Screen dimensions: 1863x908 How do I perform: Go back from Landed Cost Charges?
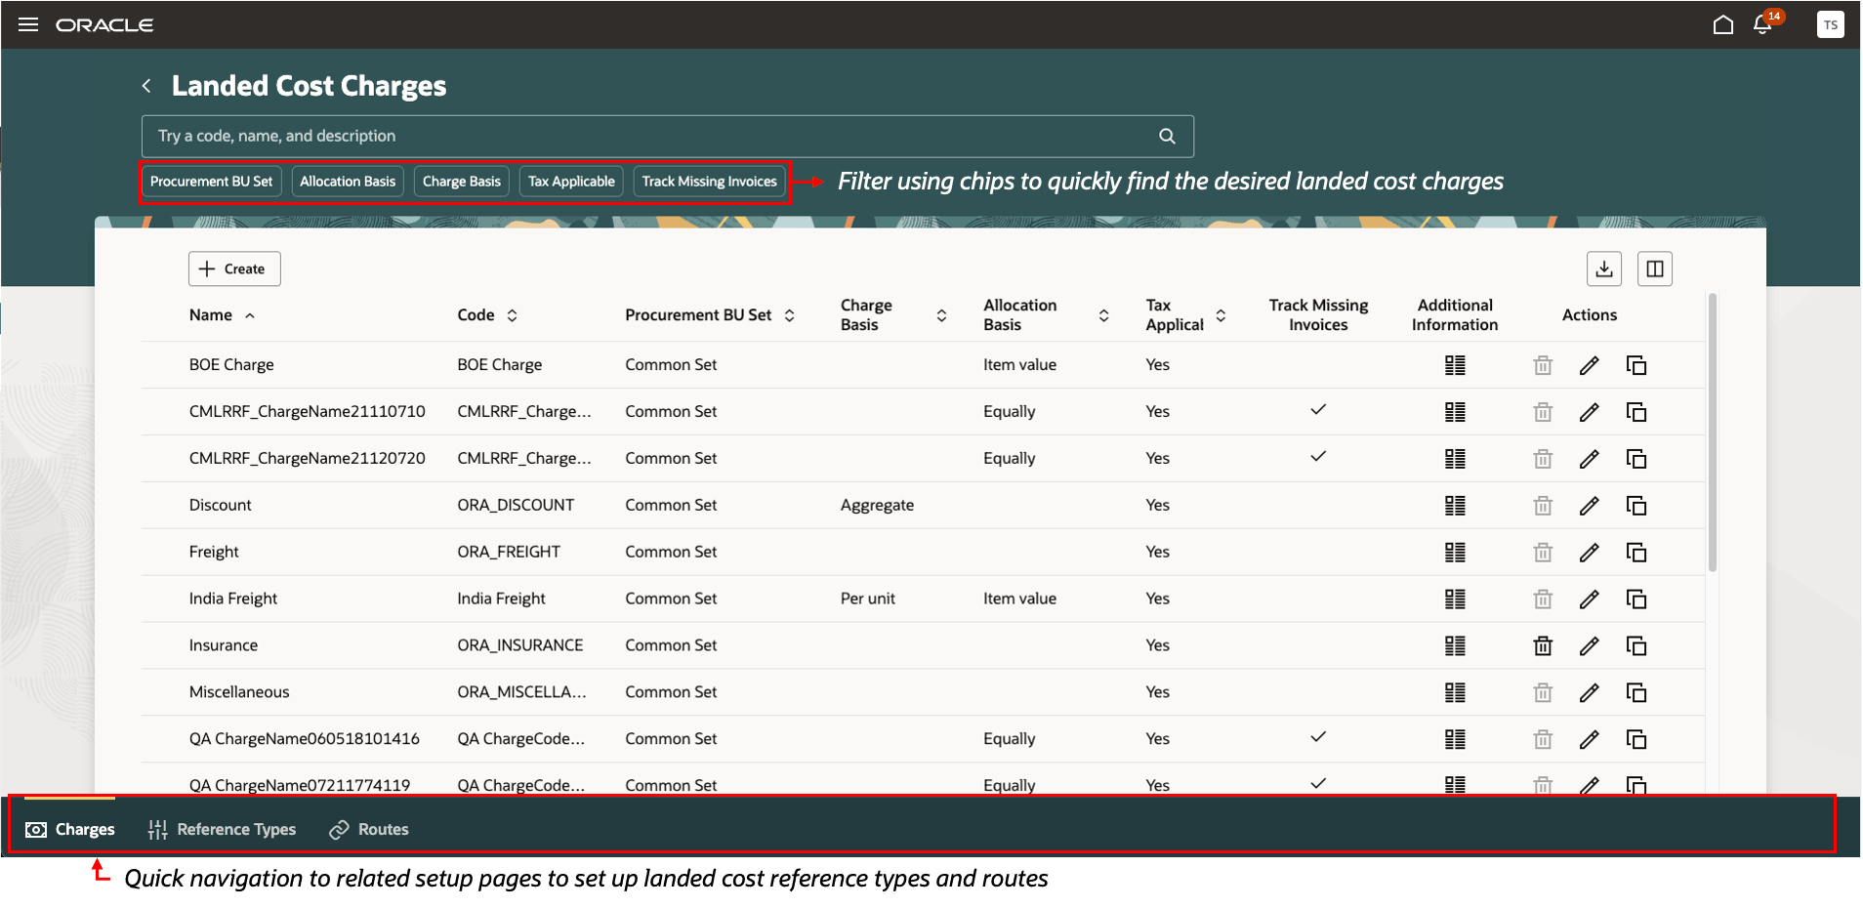click(x=146, y=86)
